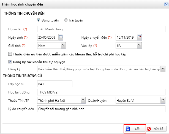
Task: Expand the Giới tính dropdown
Action: [63, 45]
